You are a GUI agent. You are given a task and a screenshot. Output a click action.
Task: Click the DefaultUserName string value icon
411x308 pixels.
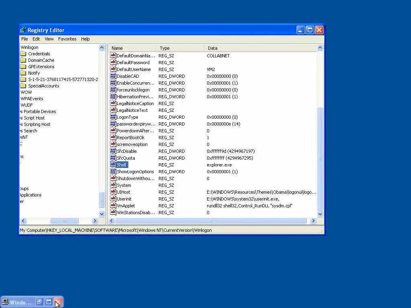(113, 69)
